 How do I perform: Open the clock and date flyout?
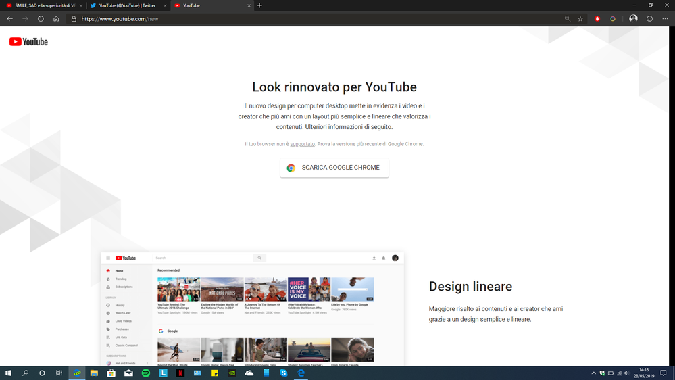point(643,373)
